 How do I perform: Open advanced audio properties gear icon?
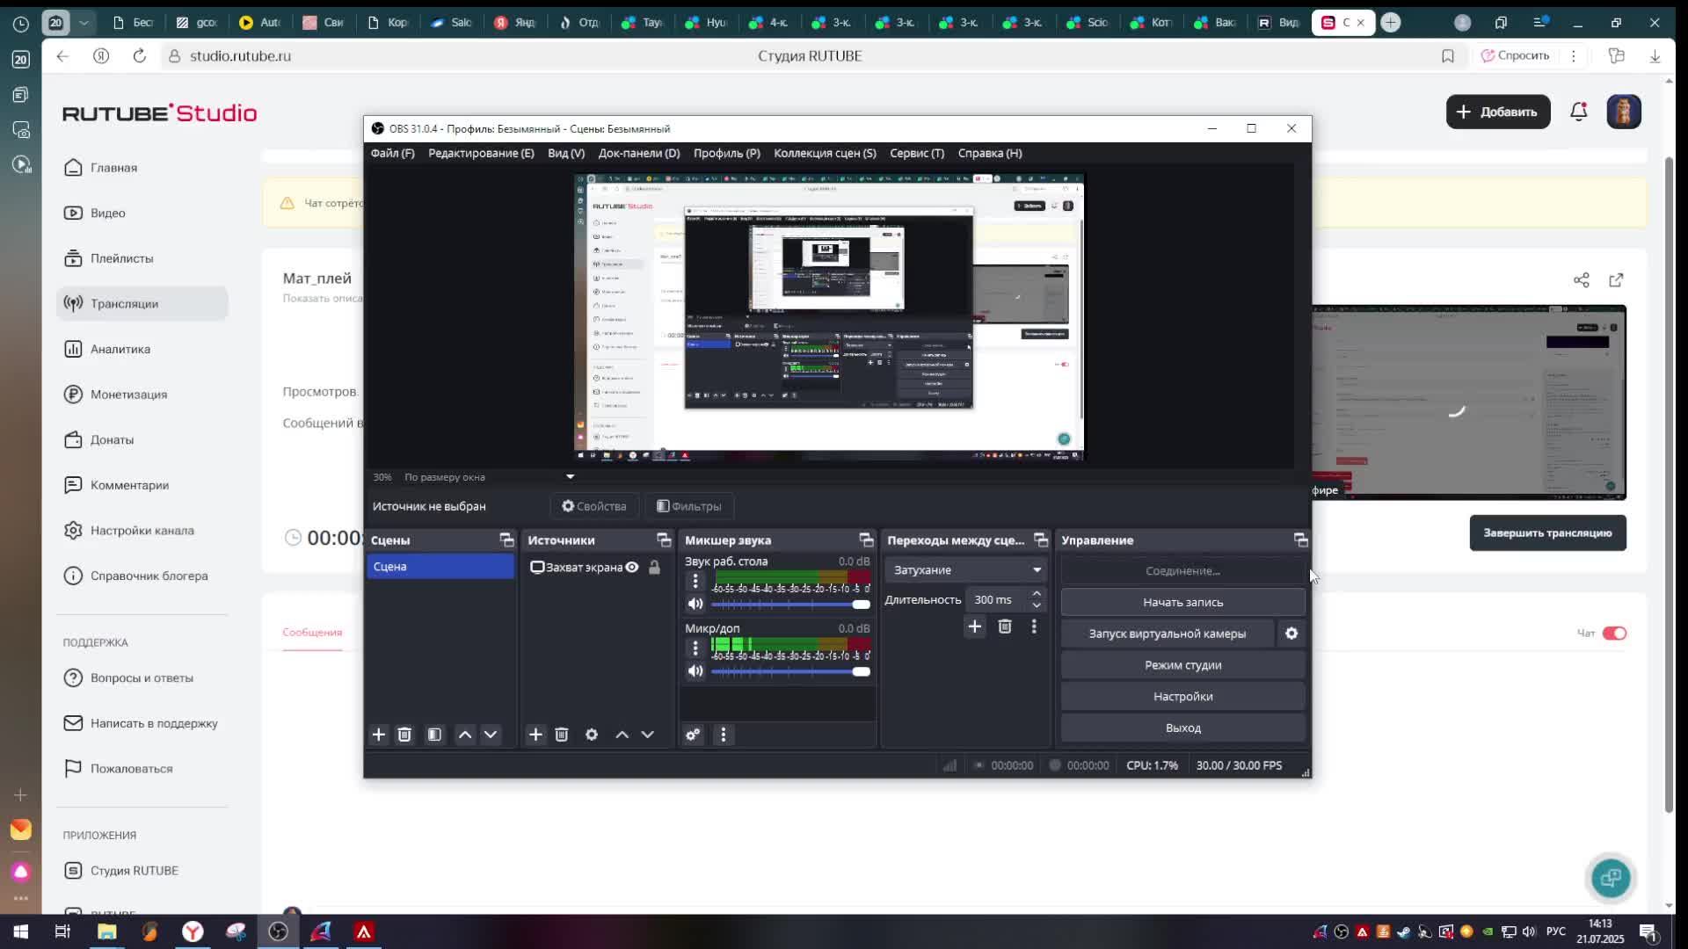tap(693, 735)
